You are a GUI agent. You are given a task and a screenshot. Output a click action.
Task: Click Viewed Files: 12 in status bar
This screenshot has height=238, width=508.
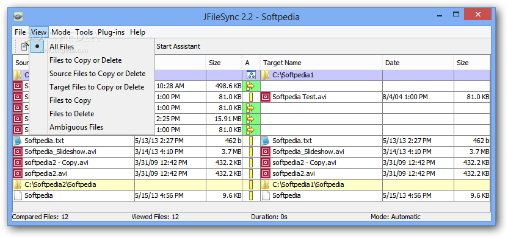click(x=155, y=217)
